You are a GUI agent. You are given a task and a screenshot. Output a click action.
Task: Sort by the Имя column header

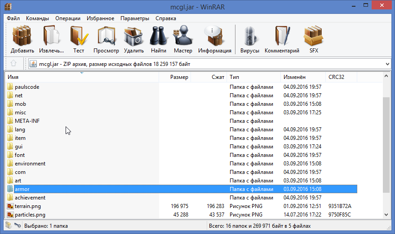point(82,77)
